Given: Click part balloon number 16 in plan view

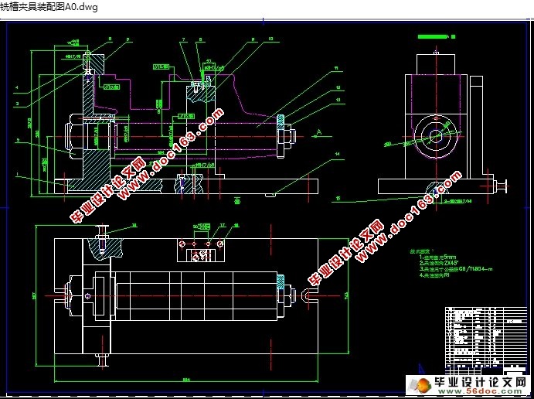Looking at the screenshot, I should point(134,225).
